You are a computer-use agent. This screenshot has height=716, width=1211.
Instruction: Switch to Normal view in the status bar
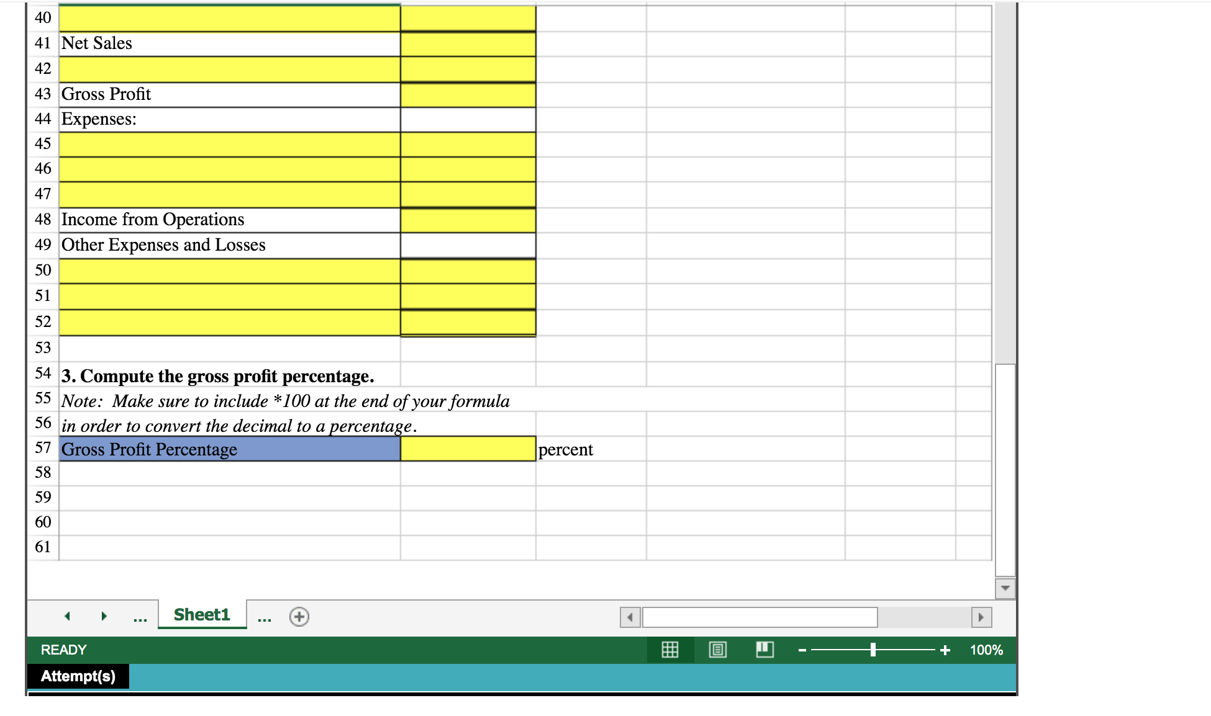669,650
